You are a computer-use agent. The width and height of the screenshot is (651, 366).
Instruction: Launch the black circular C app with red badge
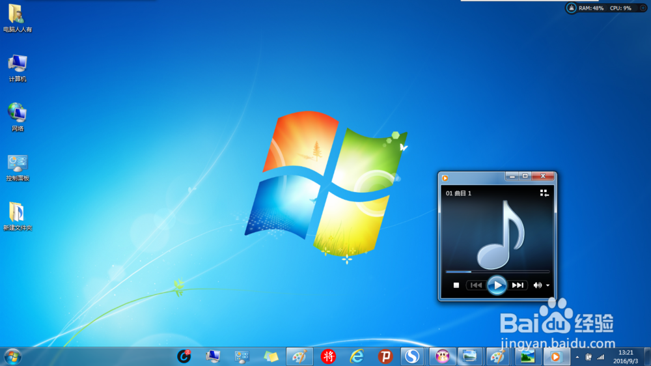(184, 356)
